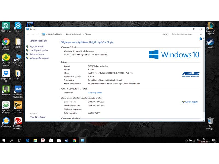Viewport: 219px width, 164px height.
Task: Open volume control in system tray
Action: 198,140
